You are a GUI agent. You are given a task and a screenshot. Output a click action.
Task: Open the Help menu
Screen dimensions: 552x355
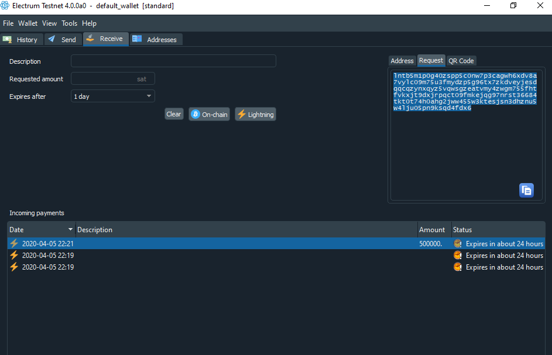pos(89,23)
